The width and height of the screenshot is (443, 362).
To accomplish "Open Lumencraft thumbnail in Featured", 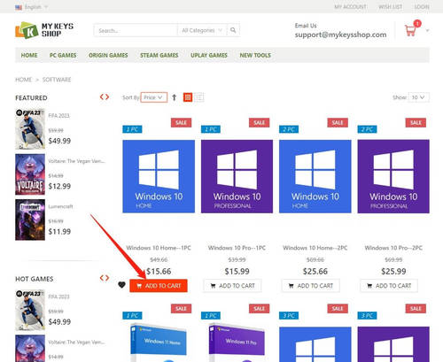I will point(30,220).
